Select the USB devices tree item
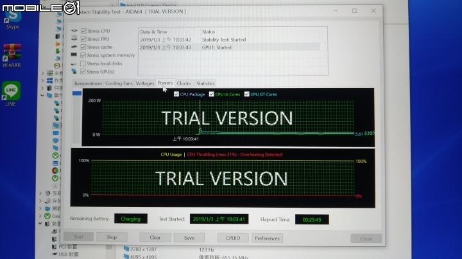The width and height of the screenshot is (462, 259). tap(68, 254)
